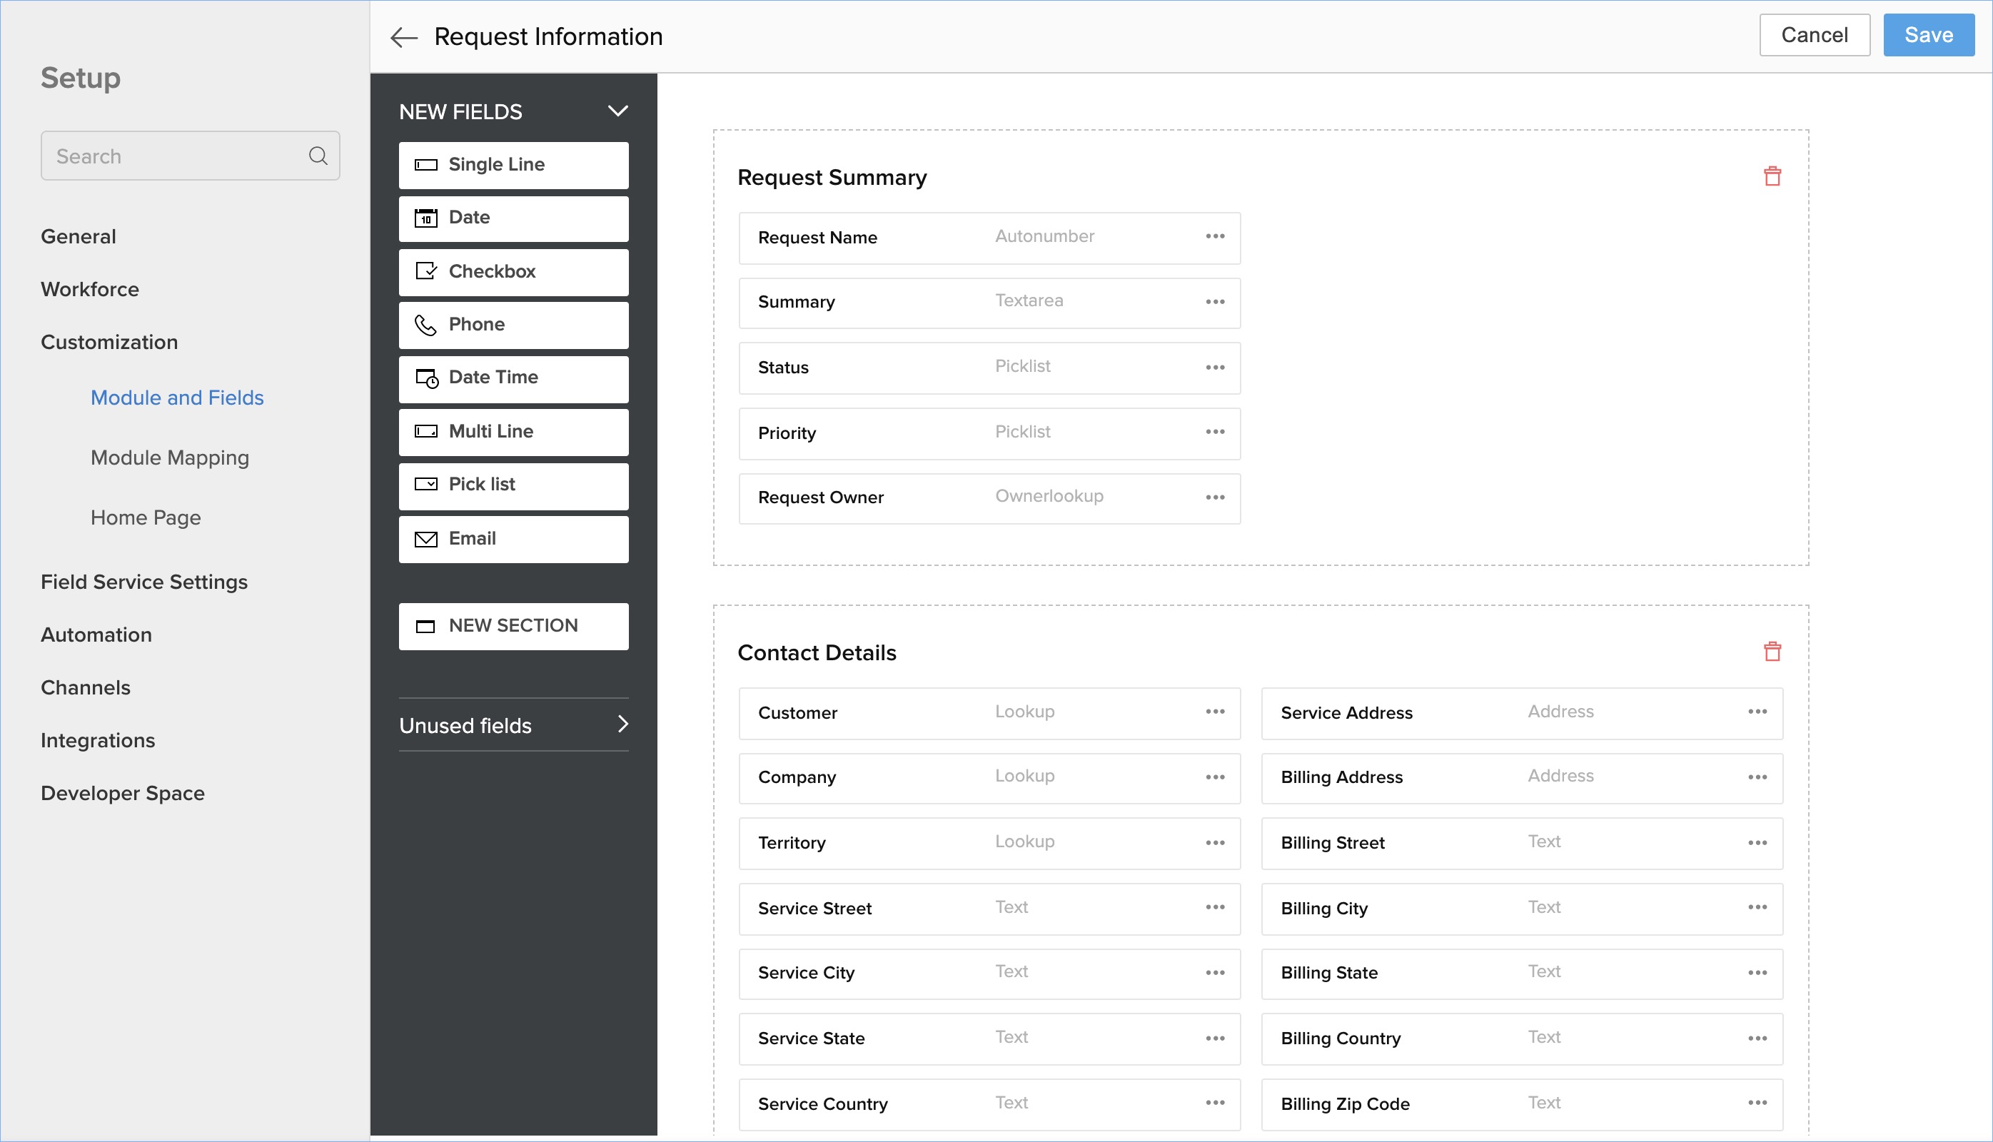Select the Email field tile
Image resolution: width=1993 pixels, height=1142 pixels.
pos(513,539)
